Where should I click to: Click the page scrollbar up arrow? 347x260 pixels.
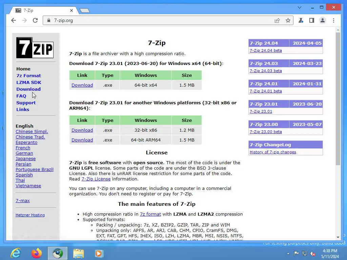click(x=338, y=30)
